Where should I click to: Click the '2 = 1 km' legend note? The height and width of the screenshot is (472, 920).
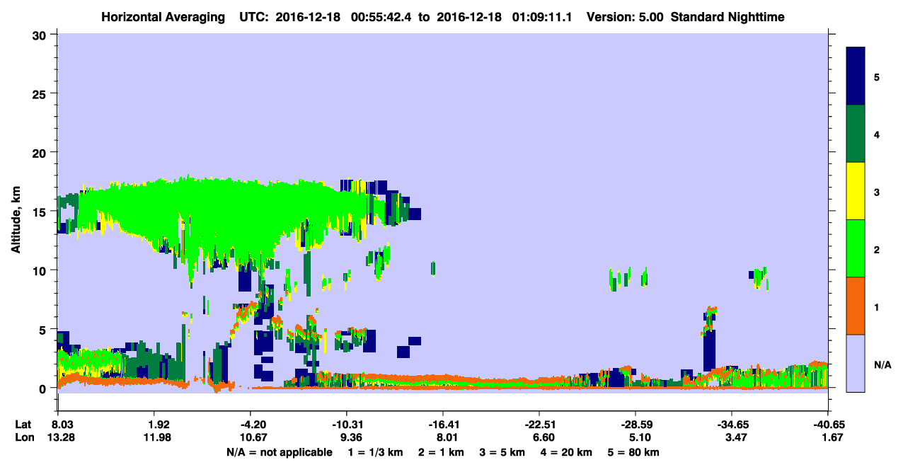(x=442, y=452)
